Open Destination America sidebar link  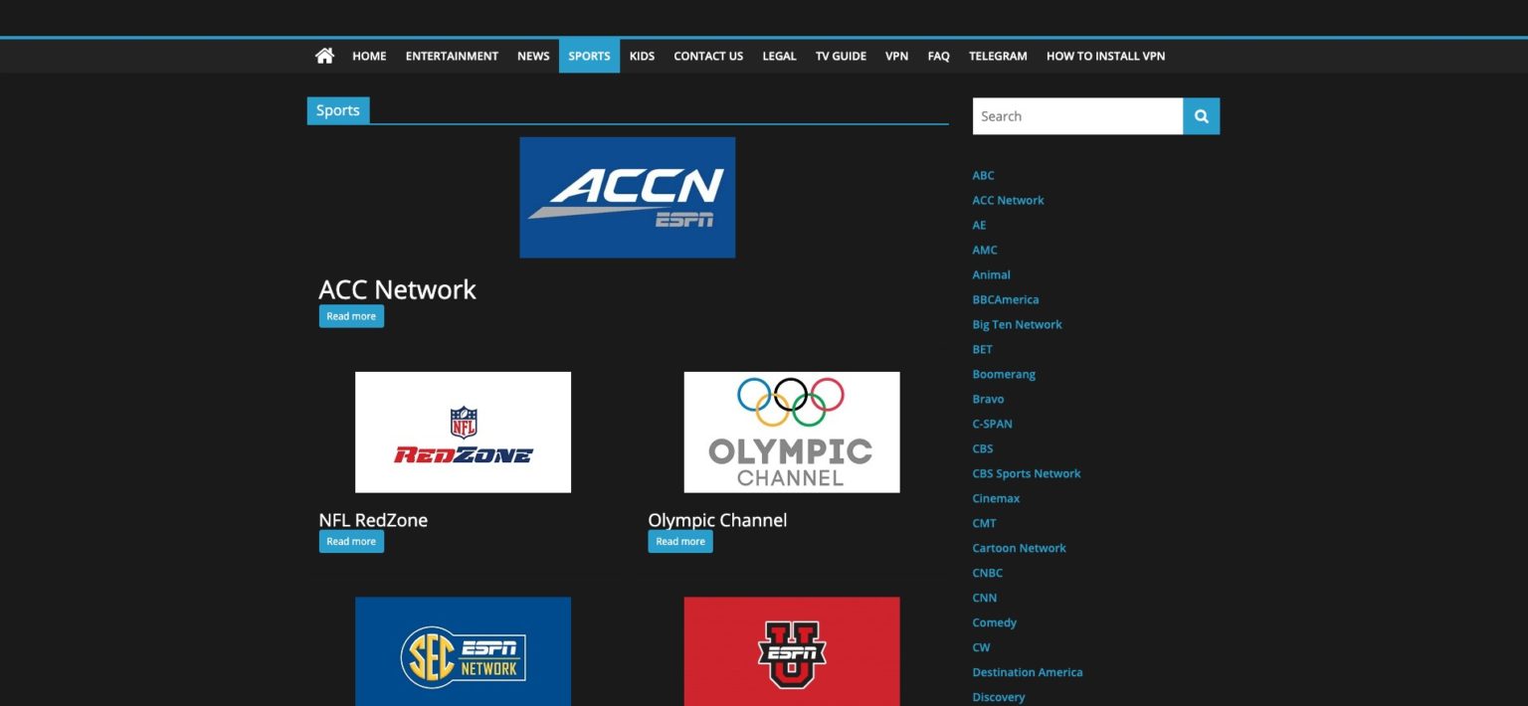[1028, 672]
